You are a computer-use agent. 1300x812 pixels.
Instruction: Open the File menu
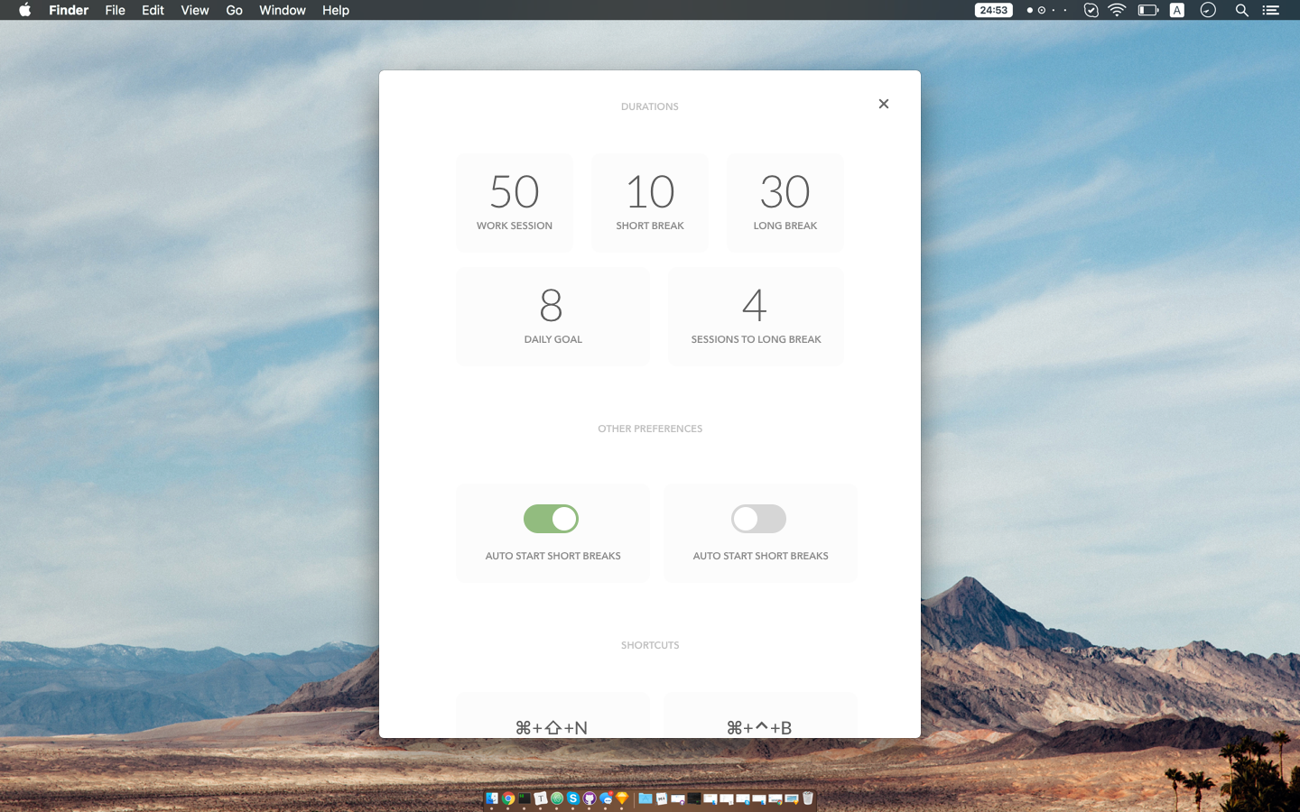(x=115, y=10)
